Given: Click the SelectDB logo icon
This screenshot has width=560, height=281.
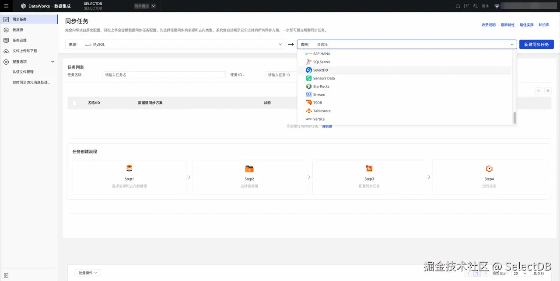Looking at the screenshot, I should pyautogui.click(x=309, y=70).
